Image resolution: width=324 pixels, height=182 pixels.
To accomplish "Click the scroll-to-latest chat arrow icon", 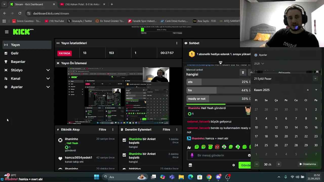I will (x=220, y=62).
